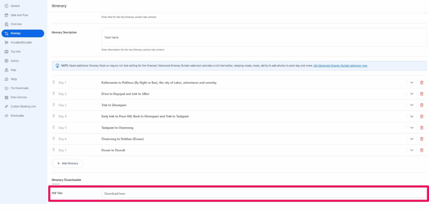Go to Includes/Excludes sidebar item
The height and width of the screenshot is (212, 429).
(21, 42)
